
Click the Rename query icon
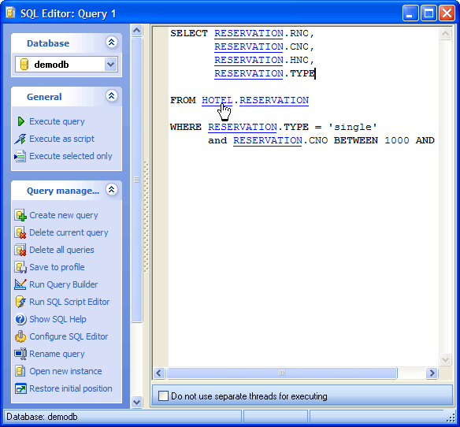pyautogui.click(x=20, y=354)
